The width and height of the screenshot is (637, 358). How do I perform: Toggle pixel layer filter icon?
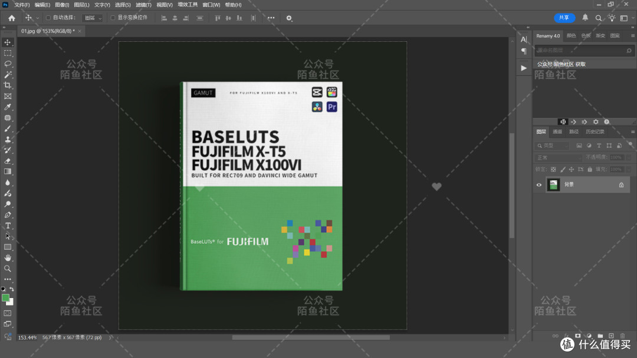579,145
